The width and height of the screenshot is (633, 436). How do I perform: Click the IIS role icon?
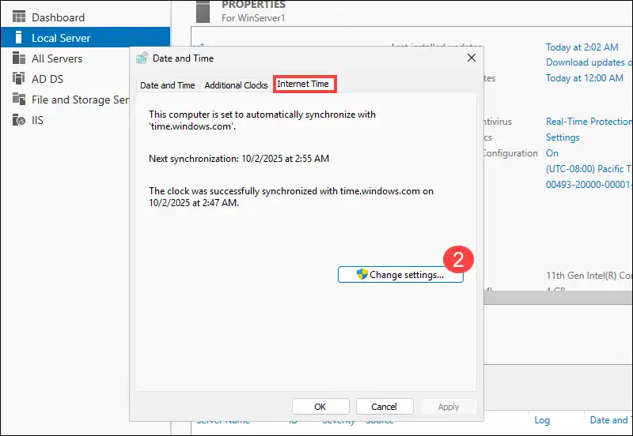(x=18, y=120)
